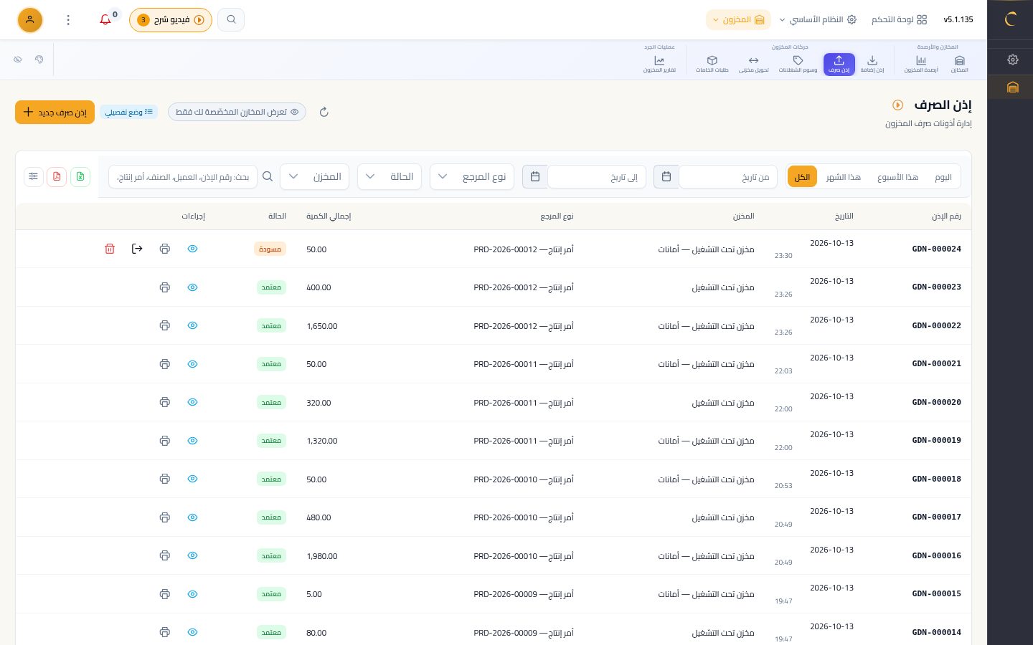Screen dimensions: 1033x645
Task: Open أرصدة المخزون balances icon
Action: (x=921, y=64)
